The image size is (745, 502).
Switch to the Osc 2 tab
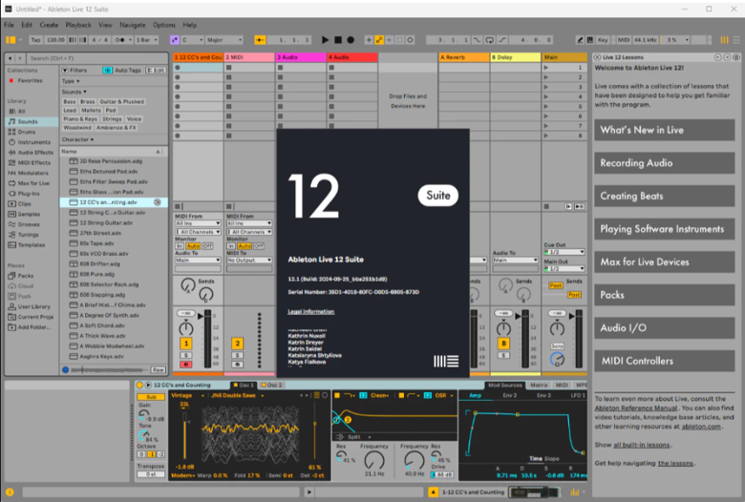click(272, 386)
